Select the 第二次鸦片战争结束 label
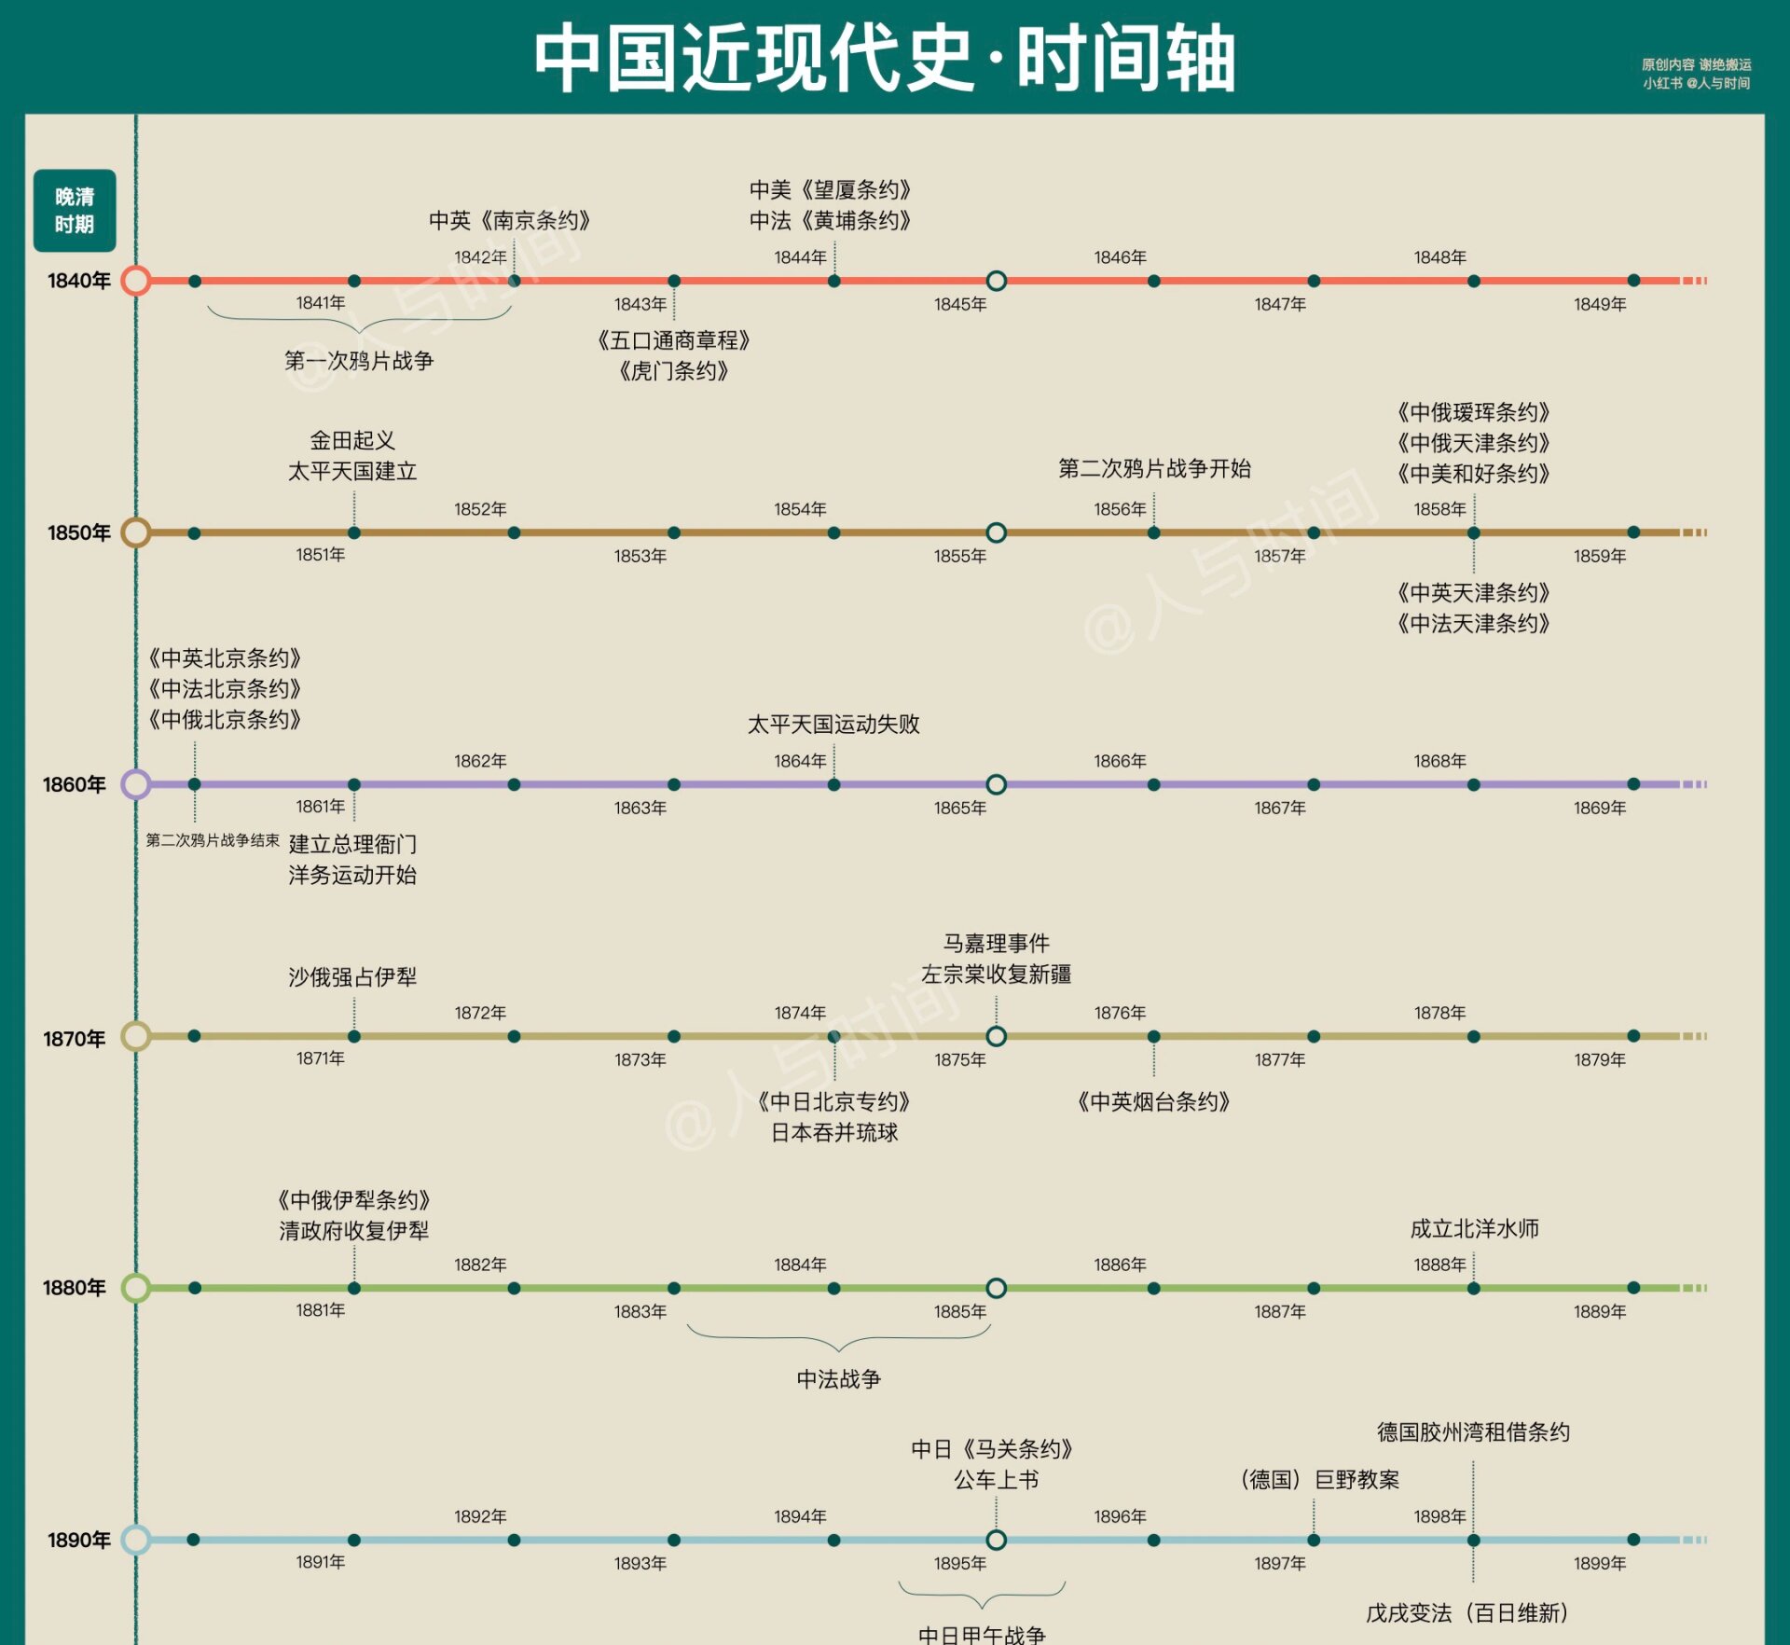This screenshot has width=1790, height=1645. (x=213, y=840)
